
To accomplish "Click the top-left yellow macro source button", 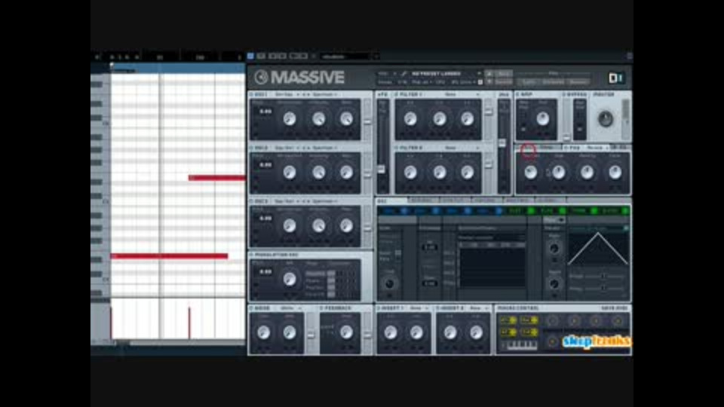I will [x=508, y=320].
